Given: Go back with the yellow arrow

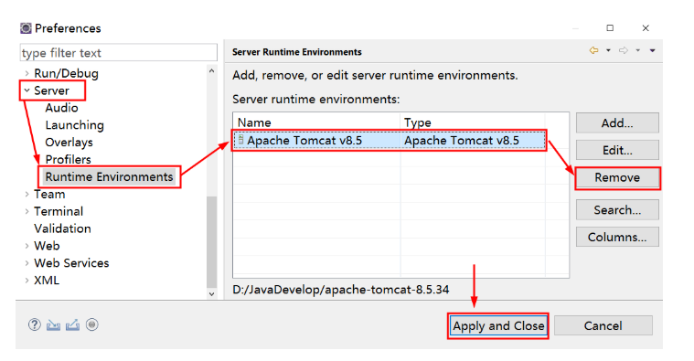Looking at the screenshot, I should 594,50.
